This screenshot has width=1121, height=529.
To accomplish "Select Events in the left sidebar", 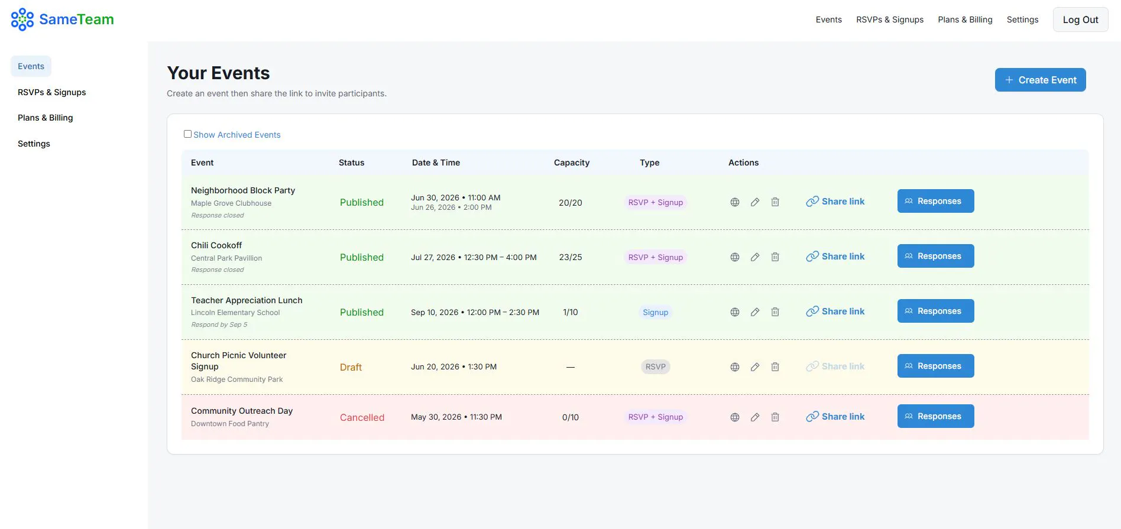I will coord(31,66).
